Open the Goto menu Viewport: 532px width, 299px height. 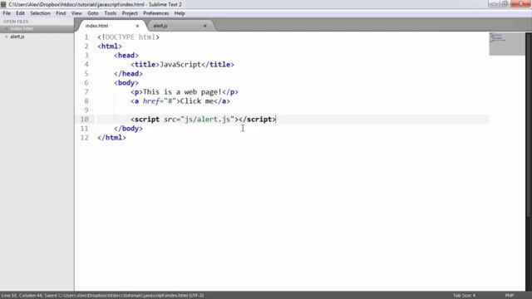92,13
